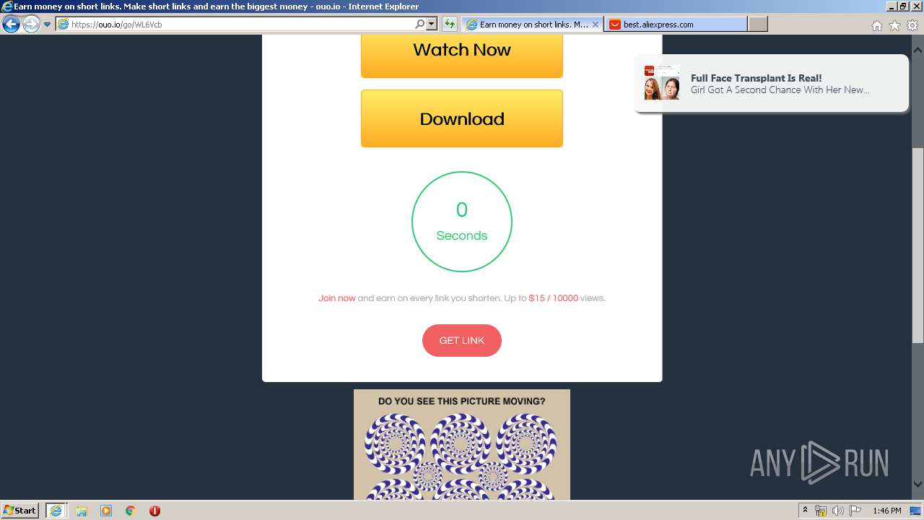Click the countdown '0 Seconds' circle
924x520 pixels.
(x=462, y=222)
